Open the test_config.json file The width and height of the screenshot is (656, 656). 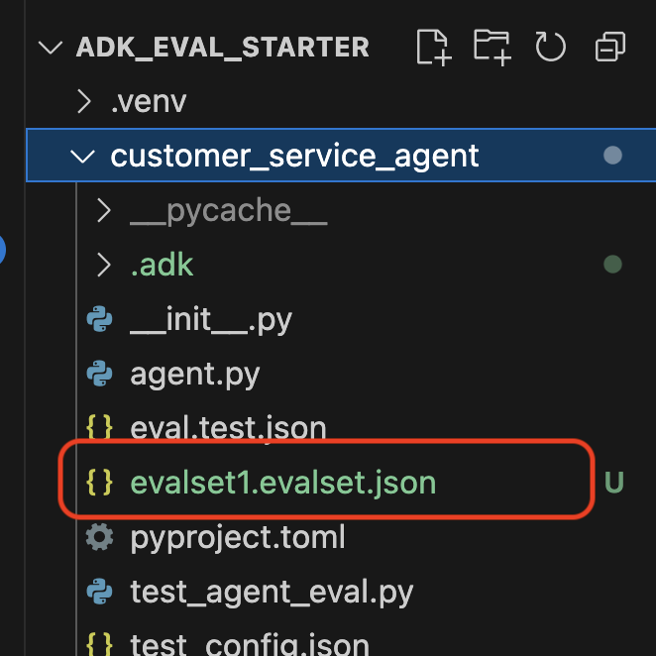[250, 644]
